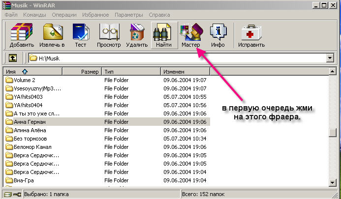Open the Команды menu
This screenshot has width=341, height=199.
coord(34,15)
